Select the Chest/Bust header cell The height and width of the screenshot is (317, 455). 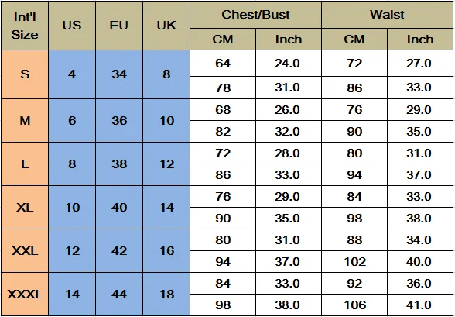click(x=255, y=15)
